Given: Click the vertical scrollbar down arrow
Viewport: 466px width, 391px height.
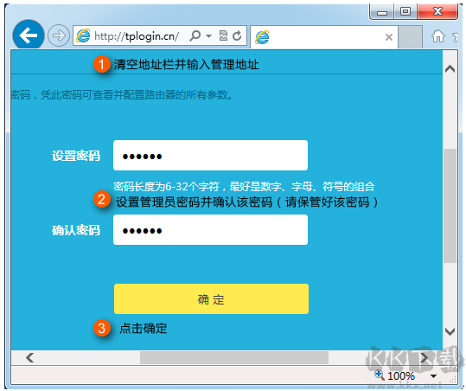Looking at the screenshot, I should 450,331.
